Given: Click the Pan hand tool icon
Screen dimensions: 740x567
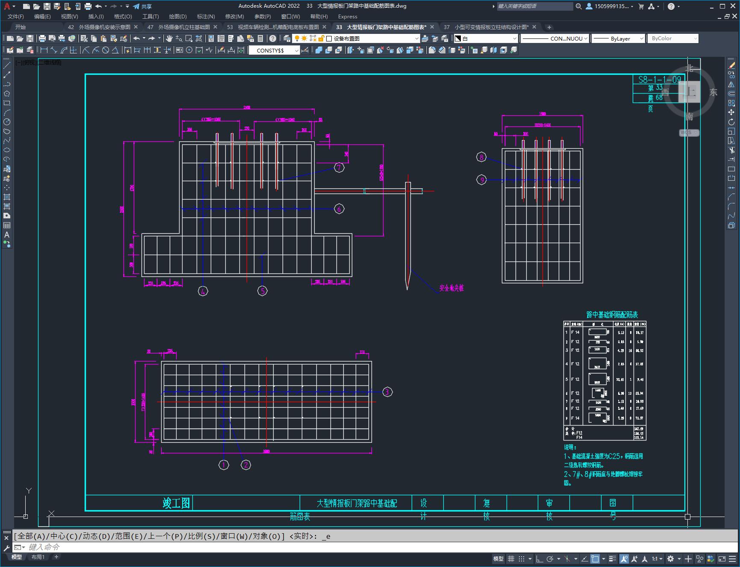Looking at the screenshot, I should click(x=169, y=38).
